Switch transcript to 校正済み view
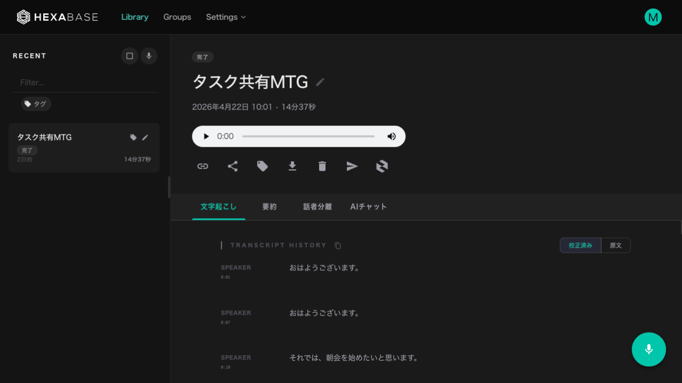Screen dimensions: 682x383 [580, 245]
